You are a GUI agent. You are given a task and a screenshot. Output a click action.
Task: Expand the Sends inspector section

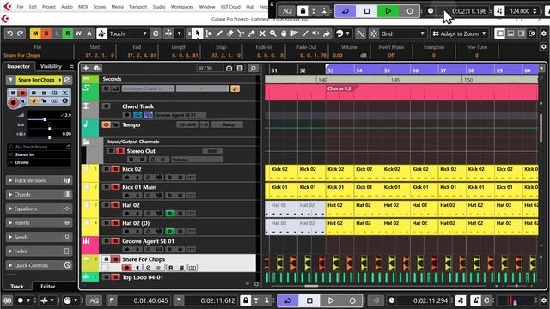(39, 237)
